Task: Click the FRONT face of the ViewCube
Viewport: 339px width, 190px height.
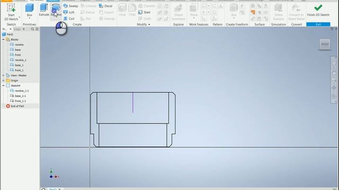Action: [325, 44]
